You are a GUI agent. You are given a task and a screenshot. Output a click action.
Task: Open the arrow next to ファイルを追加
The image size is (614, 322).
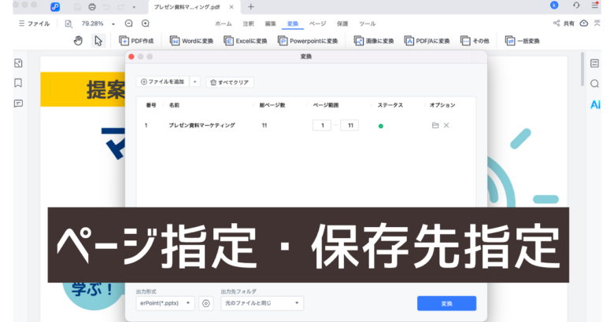pyautogui.click(x=195, y=82)
